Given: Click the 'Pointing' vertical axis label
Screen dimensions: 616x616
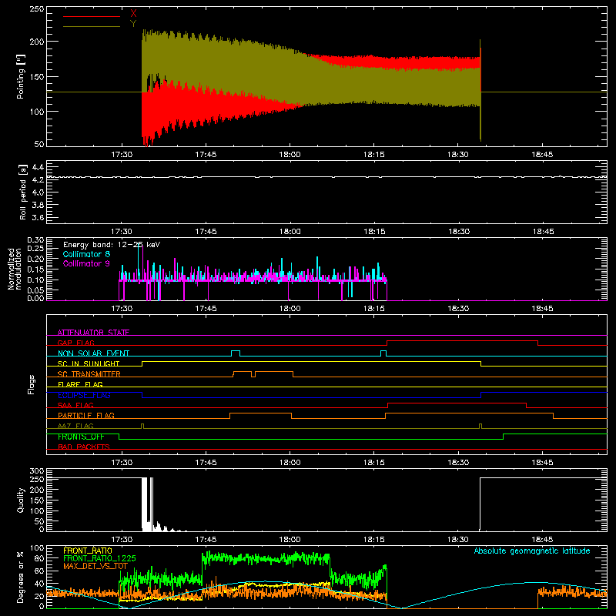Looking at the screenshot, I should coord(21,76).
